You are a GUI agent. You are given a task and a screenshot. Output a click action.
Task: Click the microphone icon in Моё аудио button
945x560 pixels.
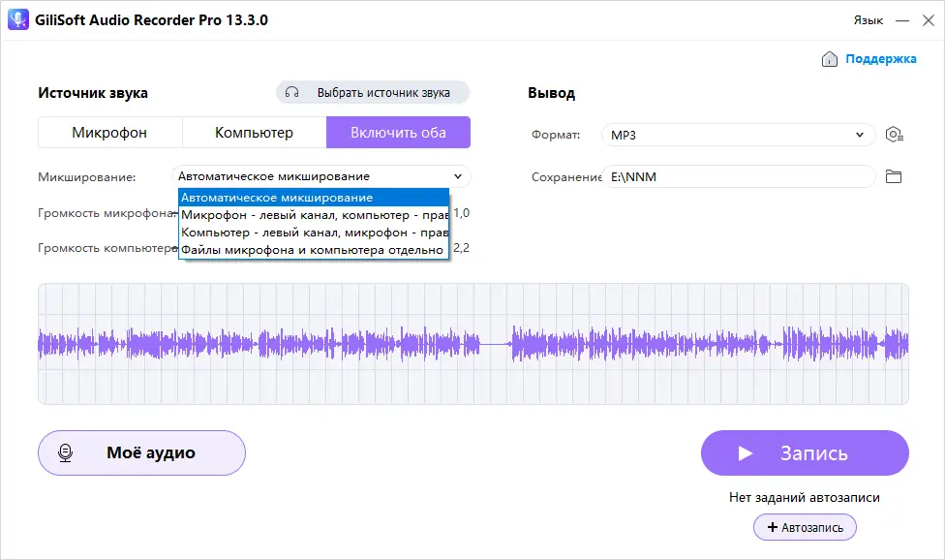point(66,452)
